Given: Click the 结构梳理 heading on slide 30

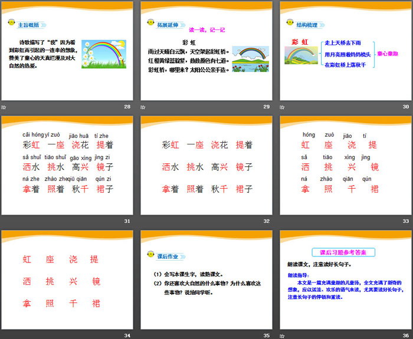Looking at the screenshot, I should click(x=307, y=25).
